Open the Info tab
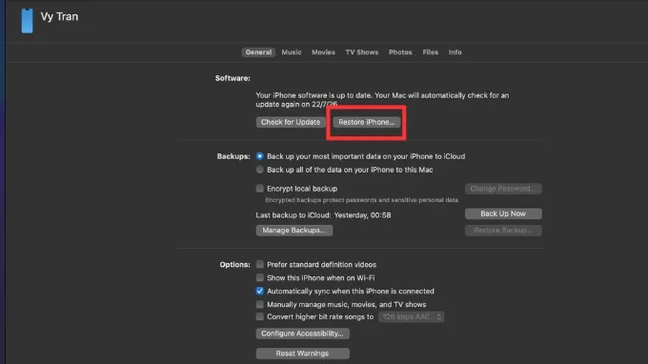 click(x=455, y=52)
